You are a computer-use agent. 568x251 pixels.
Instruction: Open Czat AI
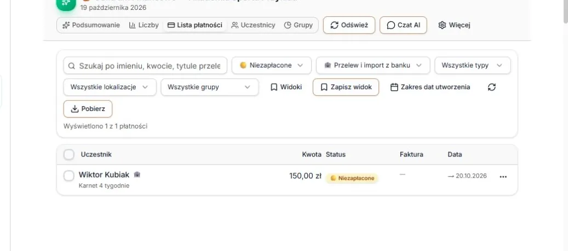coord(403,25)
